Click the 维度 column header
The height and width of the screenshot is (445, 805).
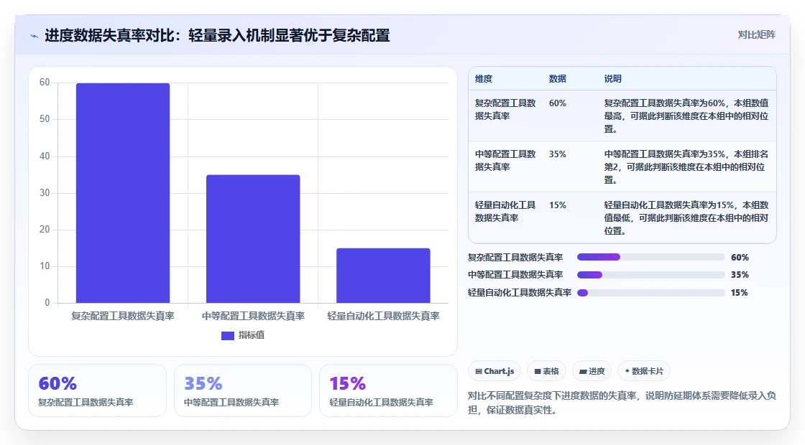click(x=484, y=78)
